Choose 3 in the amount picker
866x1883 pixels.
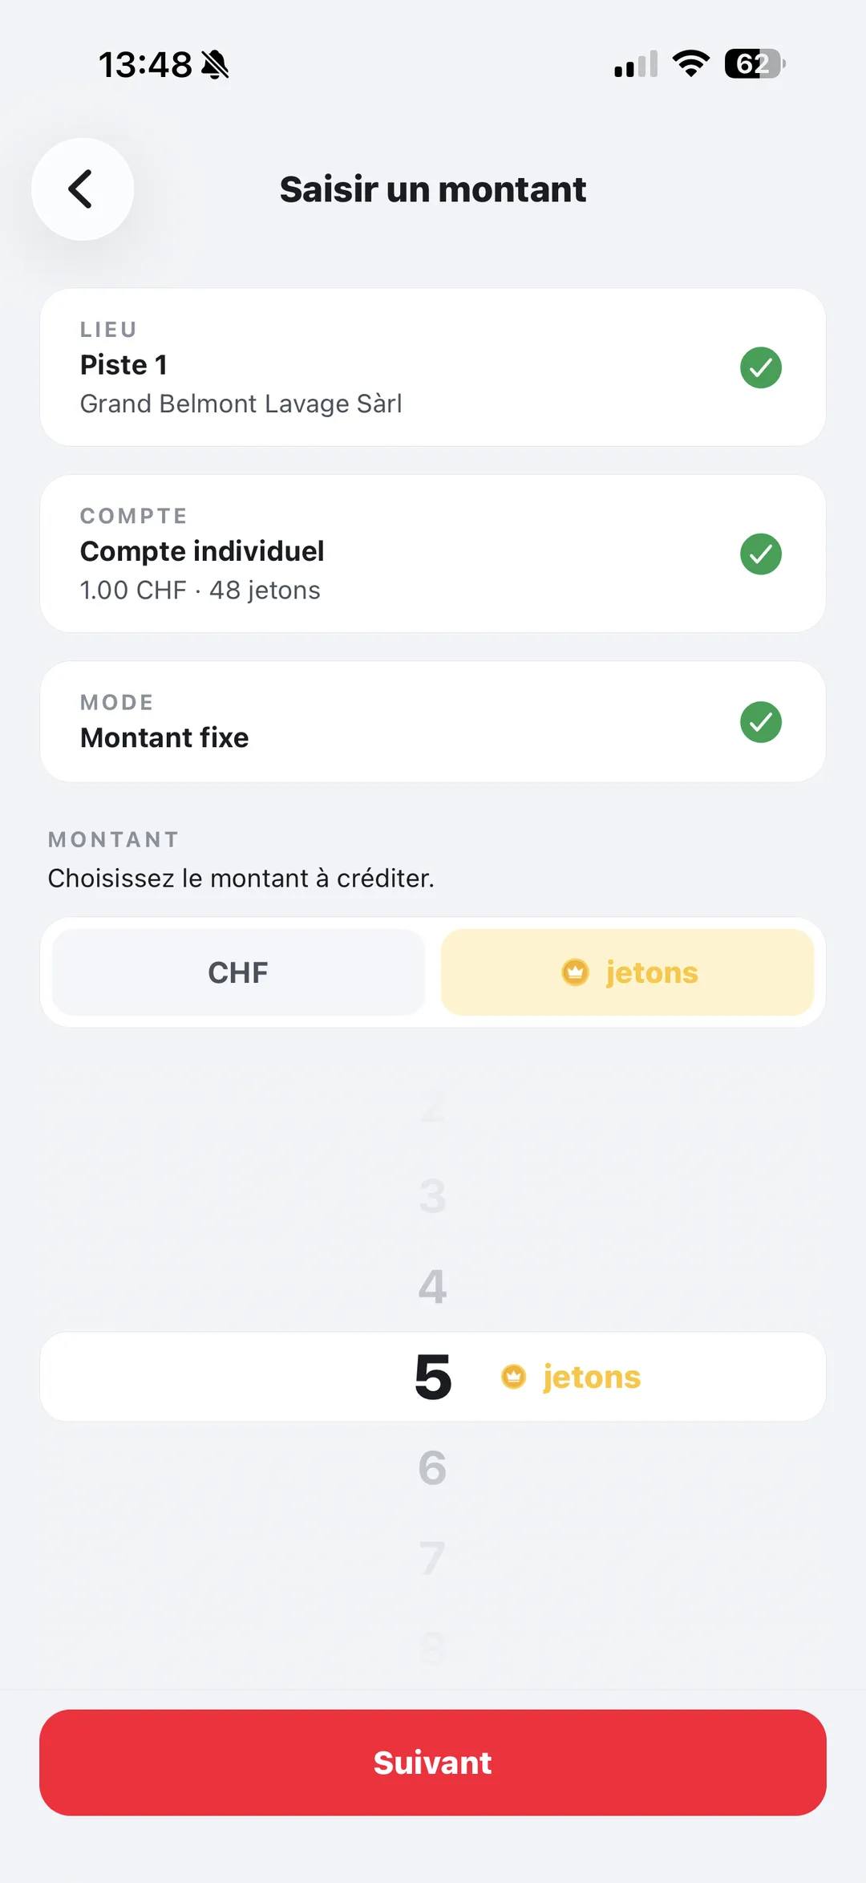[x=433, y=1196]
